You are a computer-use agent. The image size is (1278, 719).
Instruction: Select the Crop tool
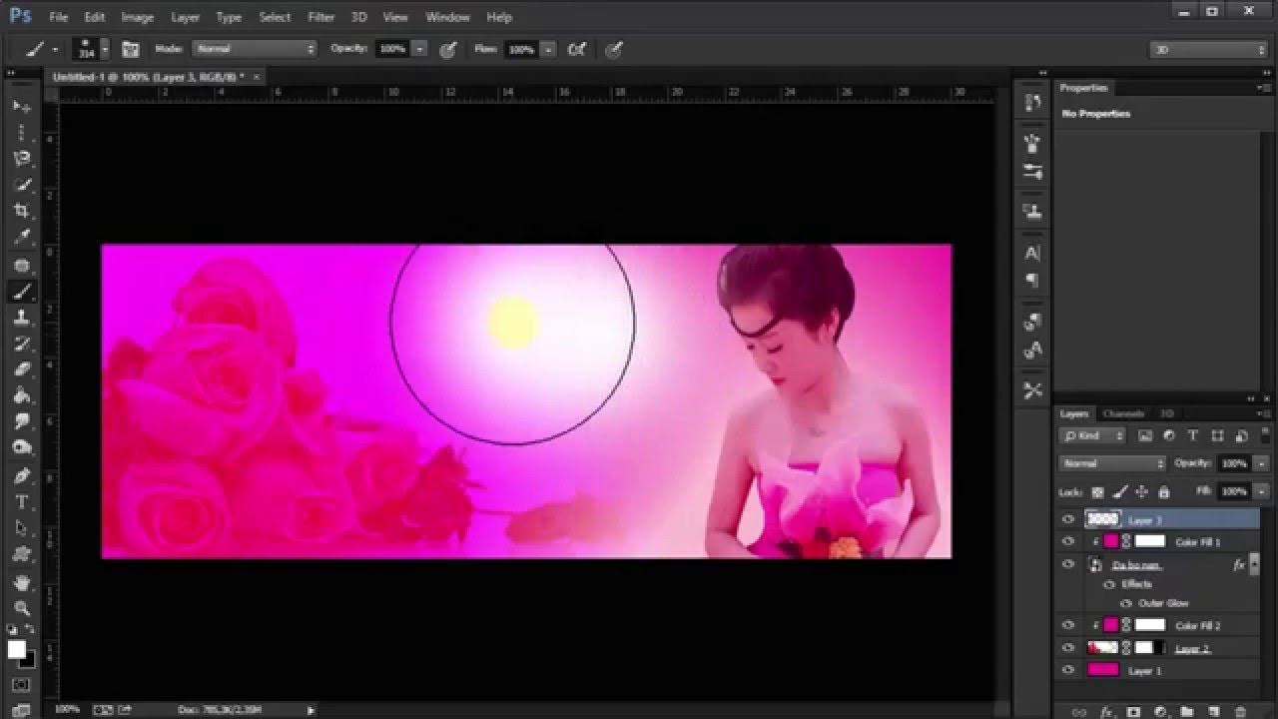tap(21, 211)
